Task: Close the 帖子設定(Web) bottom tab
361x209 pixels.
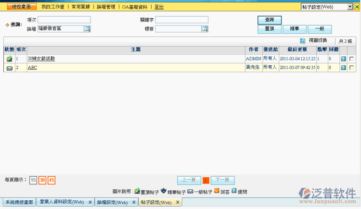Action: tap(178, 203)
